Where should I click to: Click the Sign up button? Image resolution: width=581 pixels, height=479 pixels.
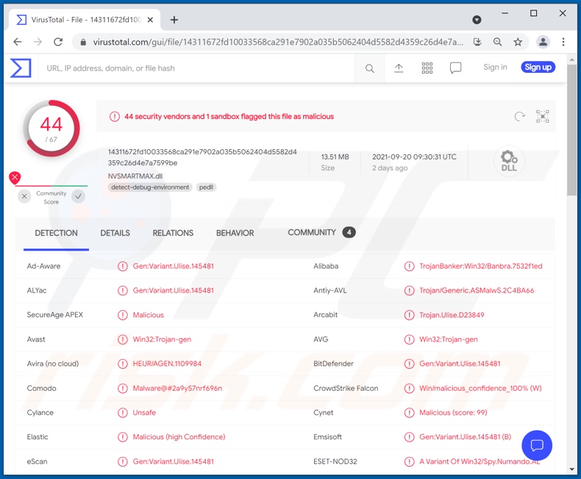(538, 67)
